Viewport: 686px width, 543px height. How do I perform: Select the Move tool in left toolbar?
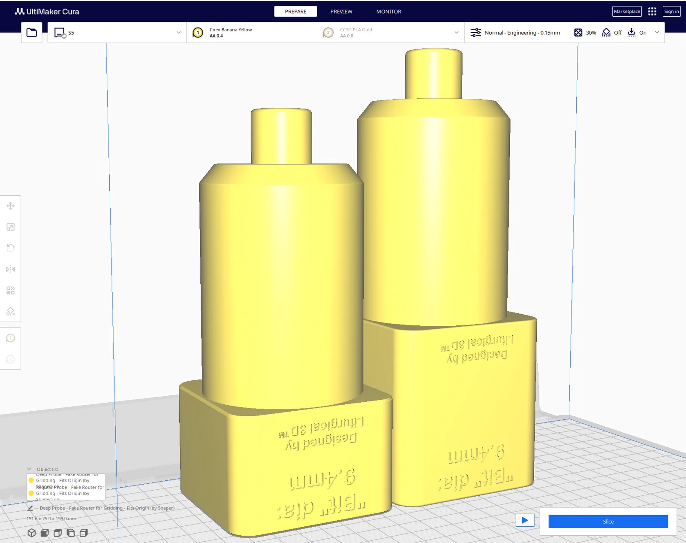[11, 206]
